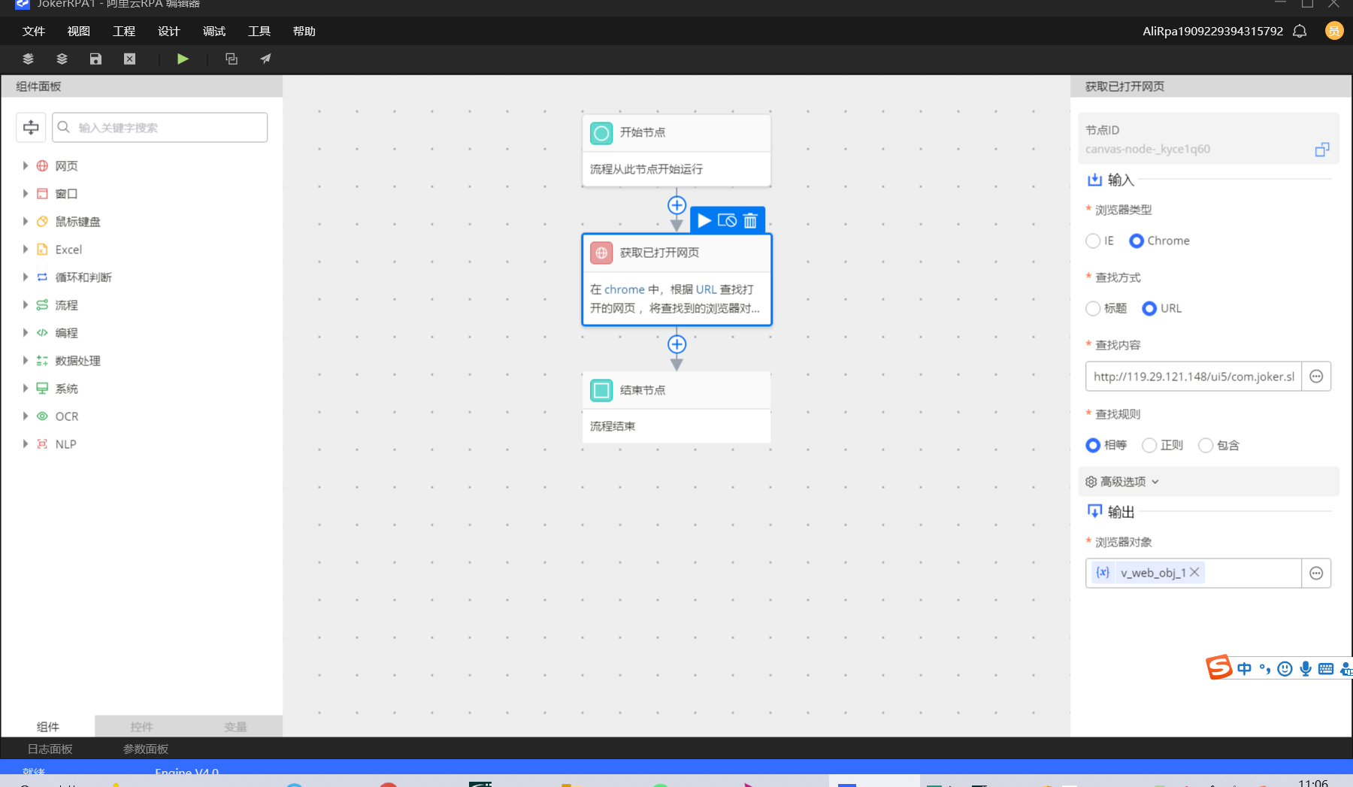Viewport: 1353px width, 787px height.
Task: Click the component keyword search field
Action: coord(160,128)
